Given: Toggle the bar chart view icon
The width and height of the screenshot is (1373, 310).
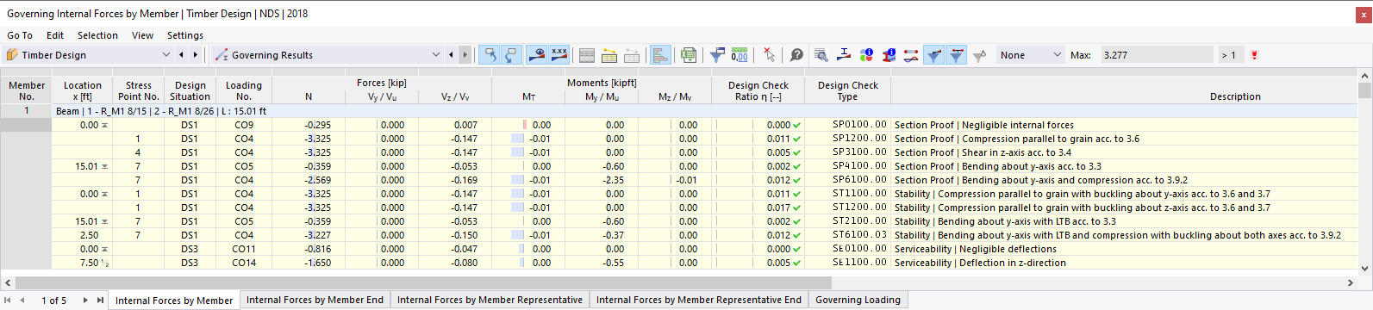Looking at the screenshot, I should pos(661,55).
